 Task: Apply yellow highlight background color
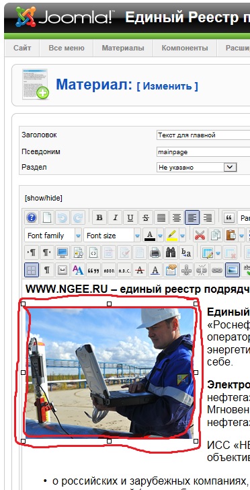tap(172, 236)
